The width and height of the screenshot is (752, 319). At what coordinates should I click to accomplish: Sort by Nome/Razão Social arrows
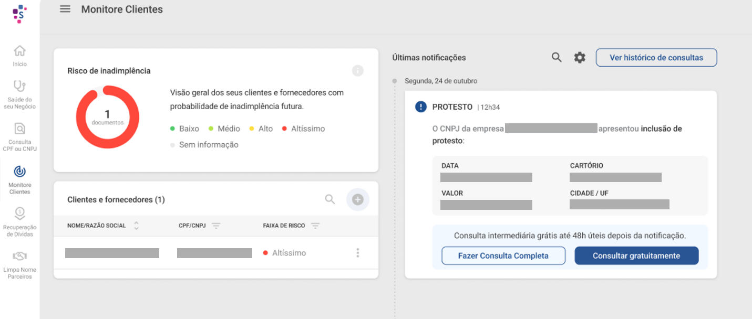point(137,226)
